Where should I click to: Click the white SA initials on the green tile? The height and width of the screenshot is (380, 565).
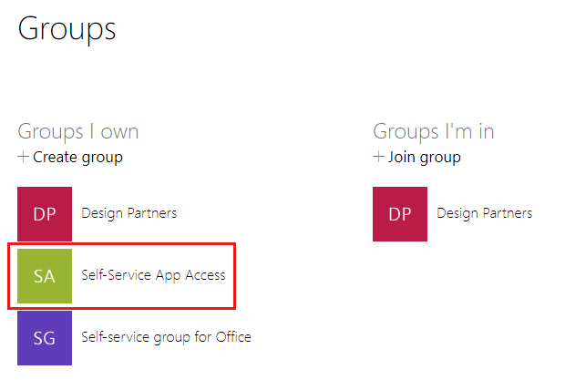(45, 277)
